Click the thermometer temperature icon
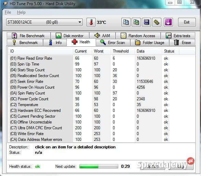 91,22
